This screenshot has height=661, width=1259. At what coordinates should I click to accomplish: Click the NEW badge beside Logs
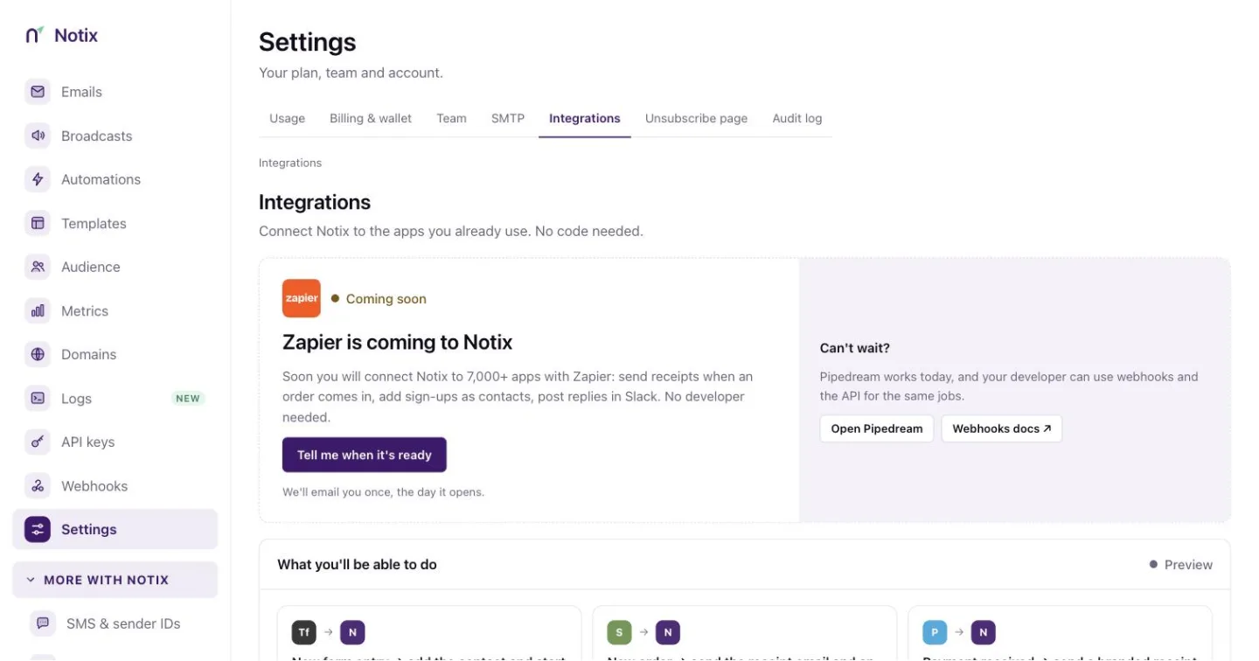(188, 399)
